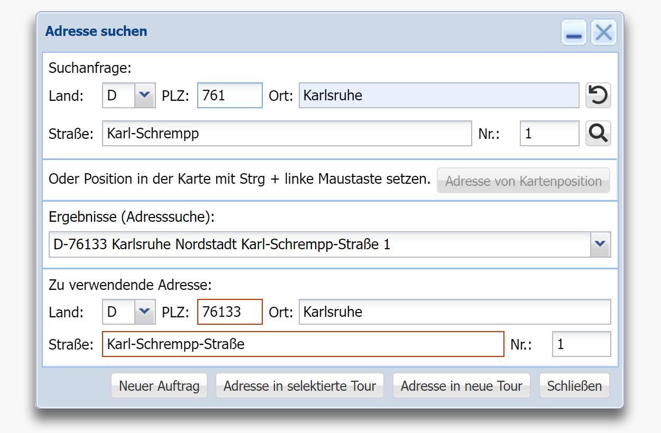Click the reset search arrow icon
The image size is (661, 433).
(x=598, y=96)
